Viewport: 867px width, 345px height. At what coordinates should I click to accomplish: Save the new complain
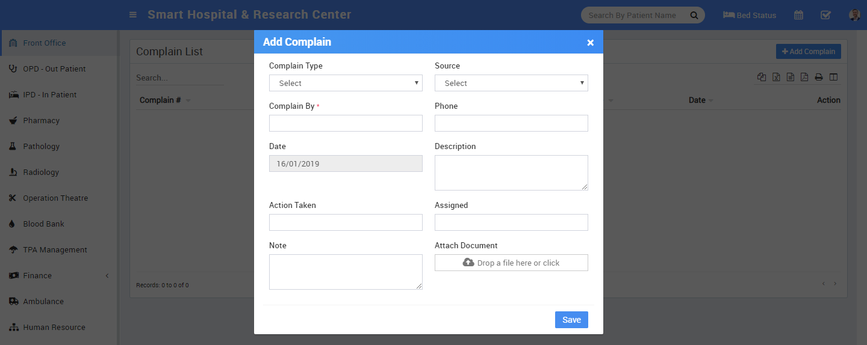tap(571, 320)
